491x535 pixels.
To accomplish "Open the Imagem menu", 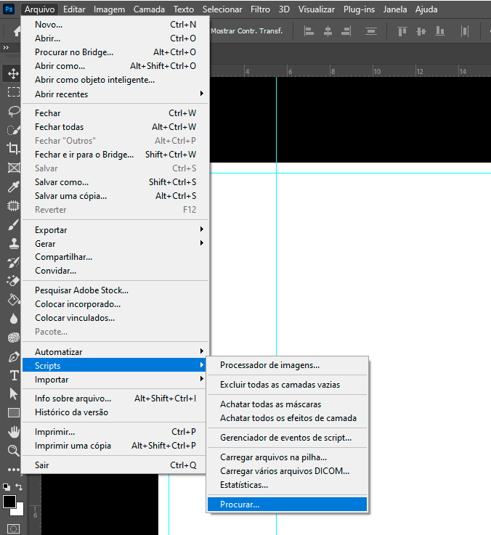I will [109, 9].
